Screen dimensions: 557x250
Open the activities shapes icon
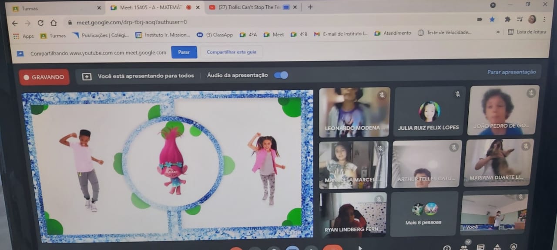(x=497, y=247)
